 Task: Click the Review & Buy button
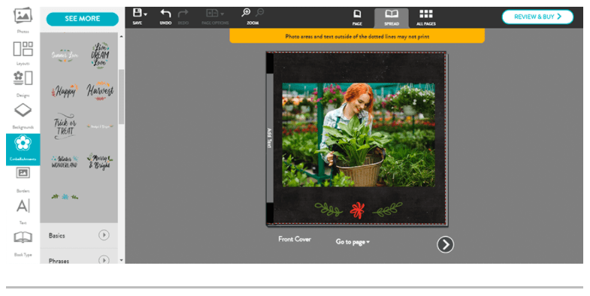[x=537, y=17]
